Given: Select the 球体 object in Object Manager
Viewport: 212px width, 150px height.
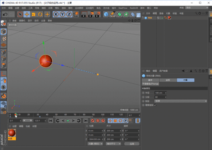Looking at the screenshot, I should 150,18.
